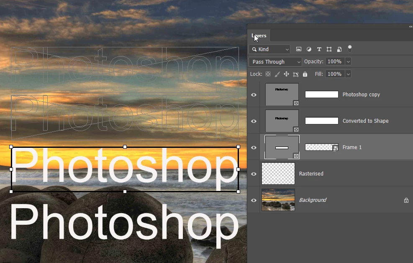This screenshot has width=413, height=263.
Task: Click left-middle transform handle of selected frame
Action: click(11, 169)
